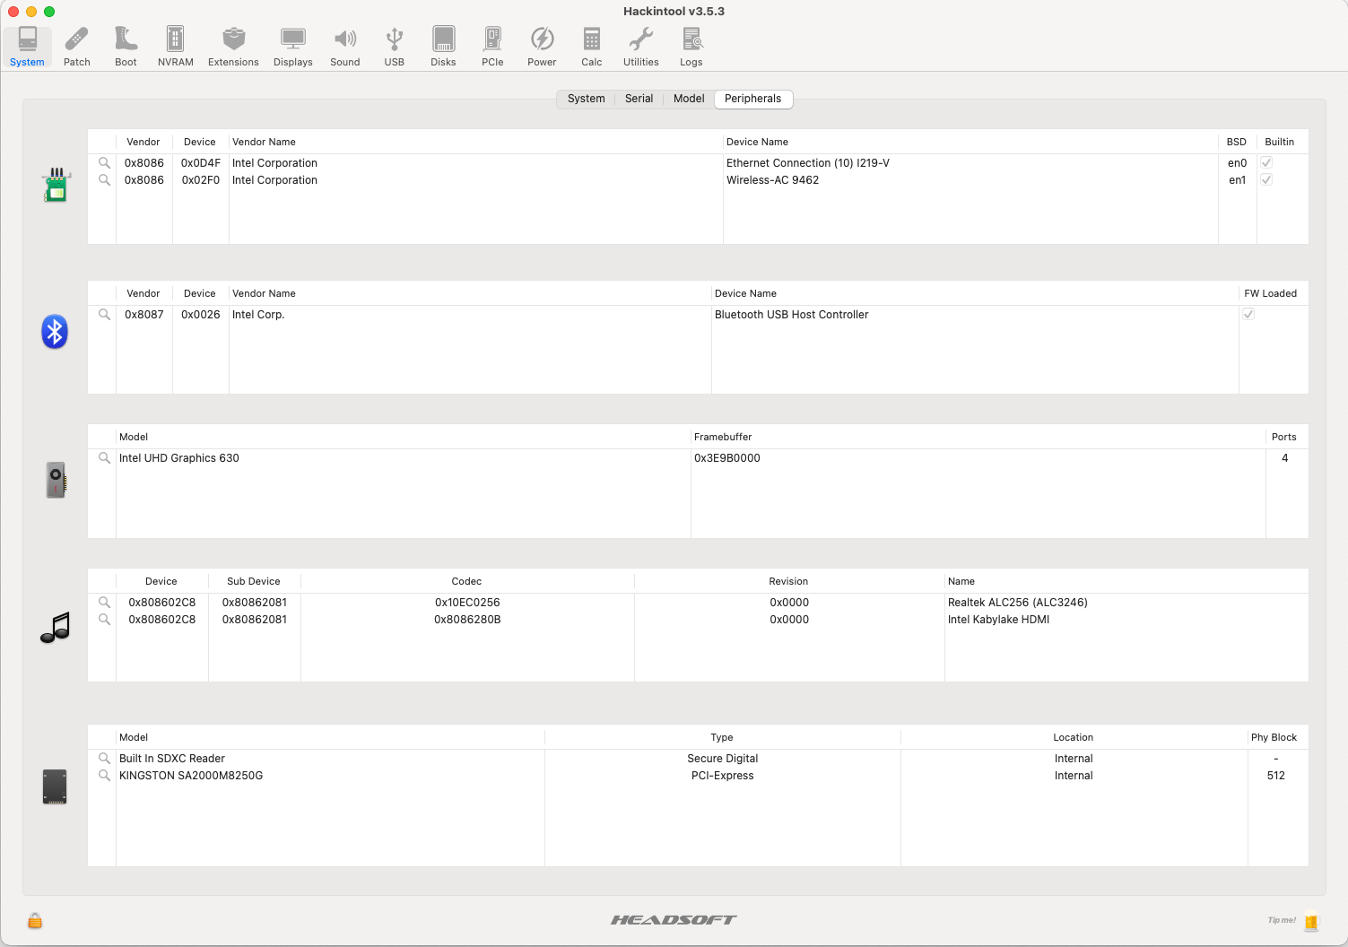Select Realtek ALC256 (ALC3246) name
The height and width of the screenshot is (947, 1348).
pos(1017,603)
